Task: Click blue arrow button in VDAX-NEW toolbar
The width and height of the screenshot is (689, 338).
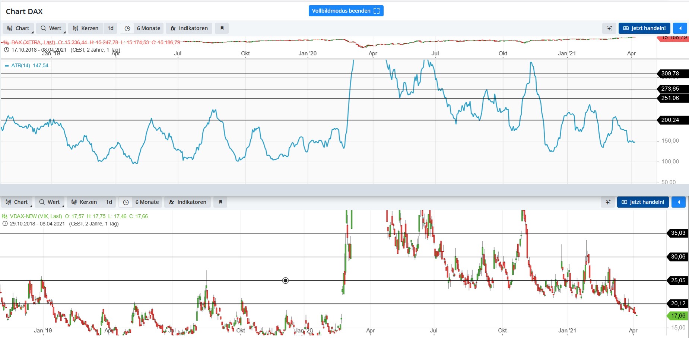Action: pos(679,202)
